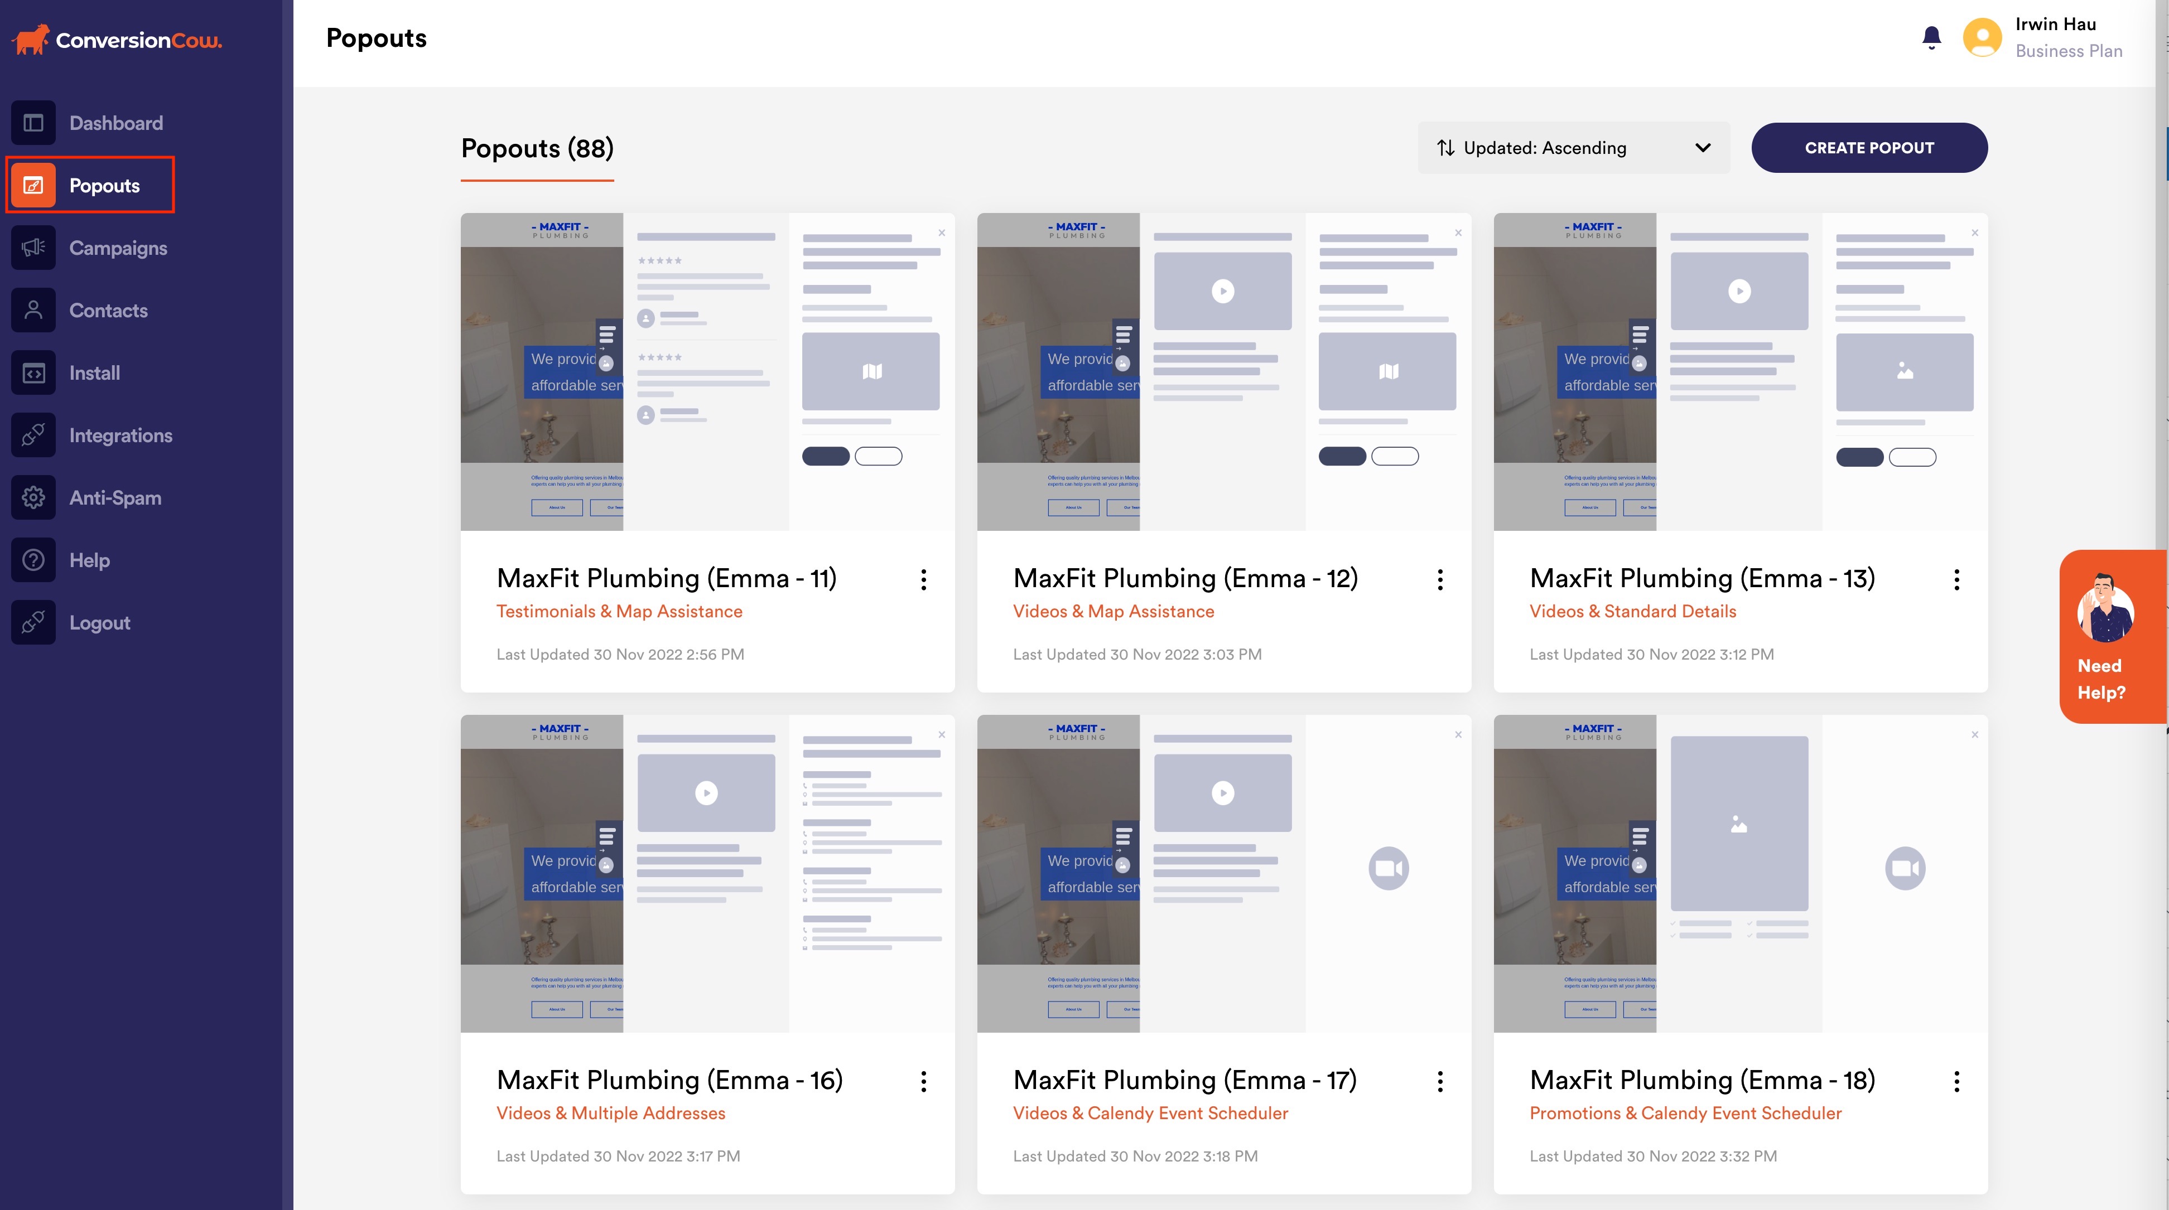Open options menu for Emma - 16
Image resolution: width=2169 pixels, height=1210 pixels.
click(924, 1081)
